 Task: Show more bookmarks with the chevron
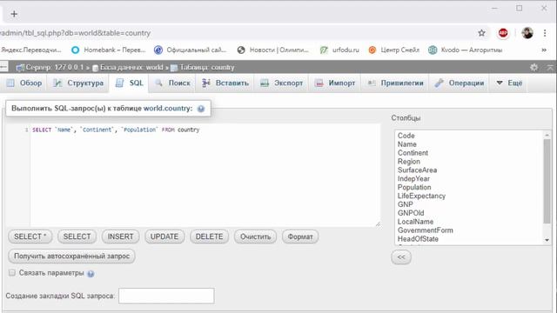(x=544, y=50)
